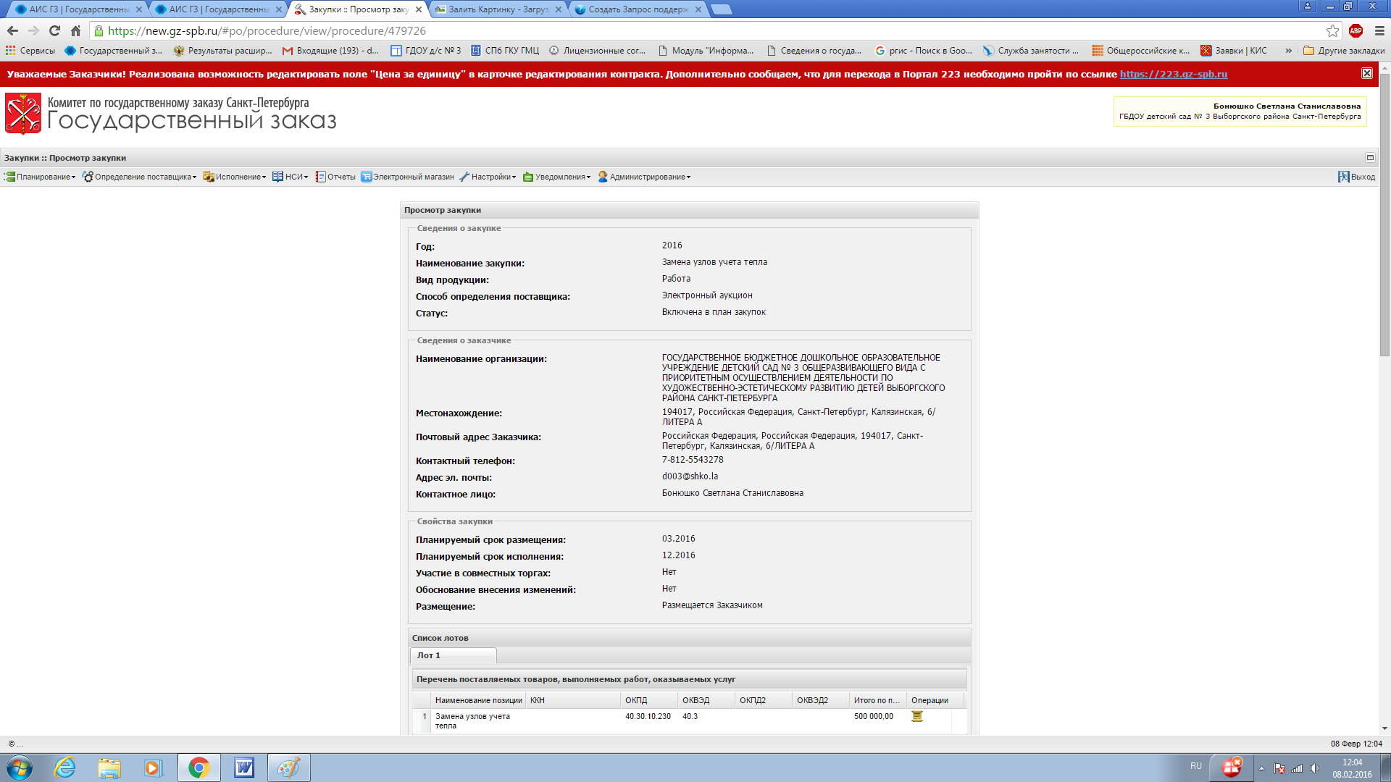Reload the page with refresh icon
The height and width of the screenshot is (782, 1391).
[54, 30]
